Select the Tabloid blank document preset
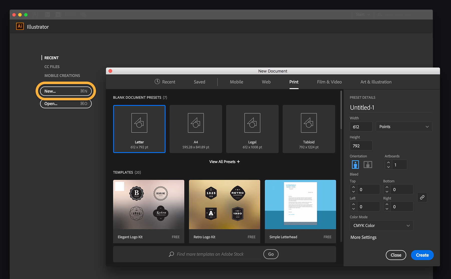The height and width of the screenshot is (279, 451). click(x=308, y=129)
